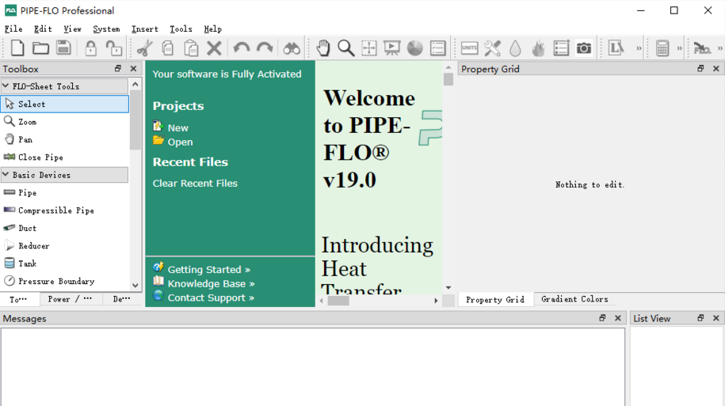Screen dimensions: 725x406
Task: Switch to the Property Grid tab
Action: (495, 299)
